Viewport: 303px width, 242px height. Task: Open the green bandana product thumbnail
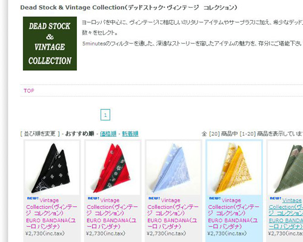click(x=285, y=168)
